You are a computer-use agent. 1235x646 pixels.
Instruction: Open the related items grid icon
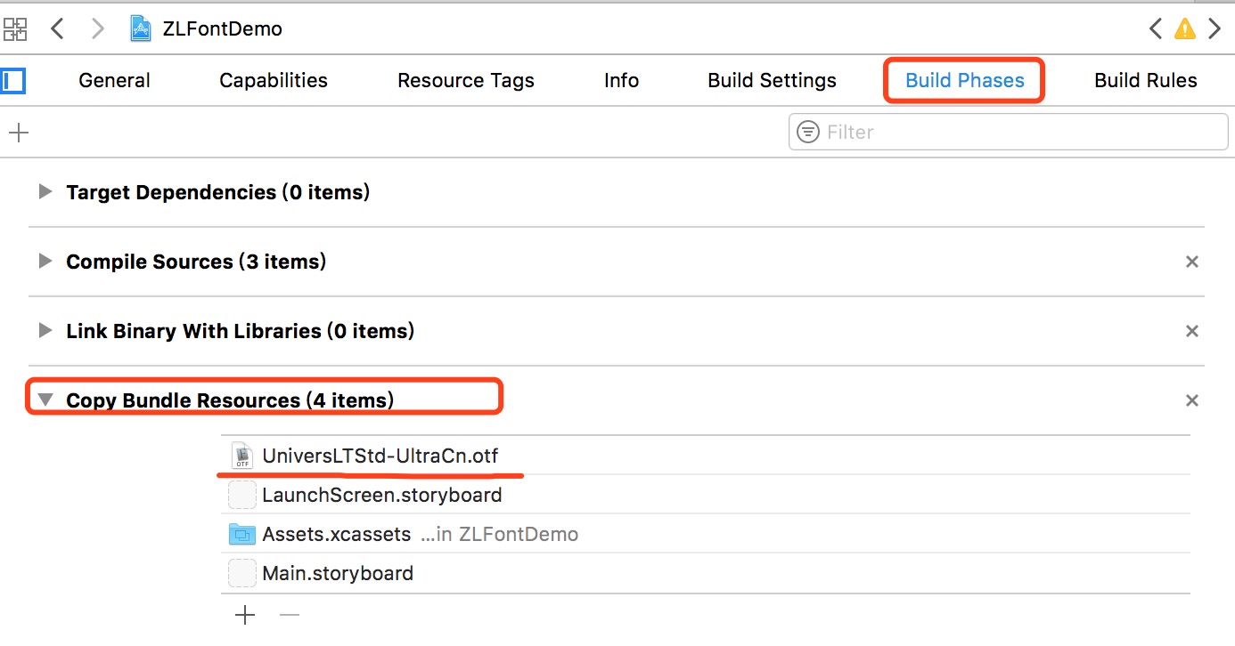pos(15,28)
